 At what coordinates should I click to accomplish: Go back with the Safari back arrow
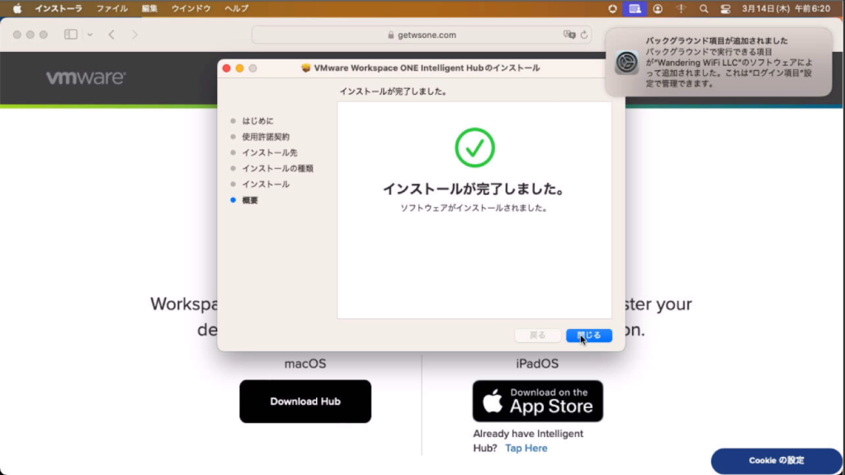point(111,35)
